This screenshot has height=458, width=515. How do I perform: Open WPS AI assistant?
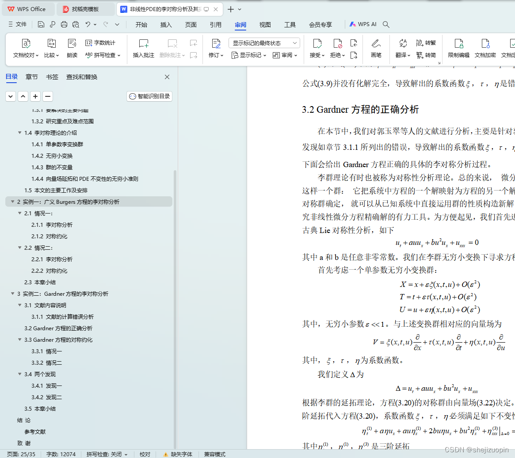click(x=363, y=24)
